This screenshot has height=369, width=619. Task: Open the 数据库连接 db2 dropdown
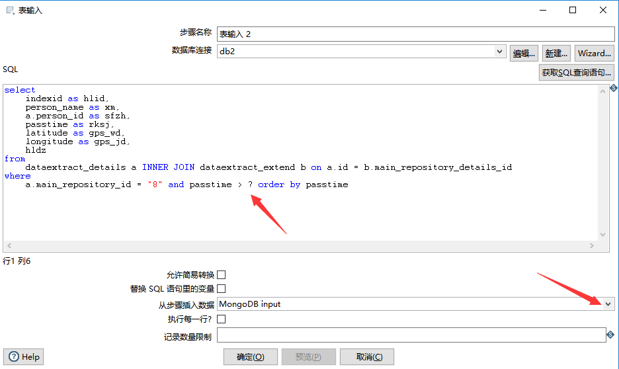[499, 52]
